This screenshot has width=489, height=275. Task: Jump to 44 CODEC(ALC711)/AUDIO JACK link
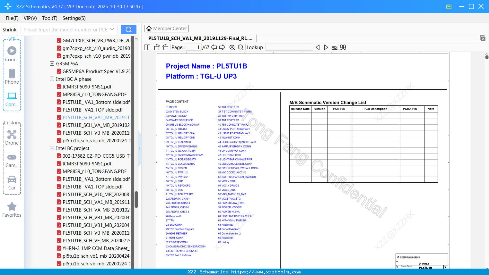pyautogui.click(x=237, y=142)
